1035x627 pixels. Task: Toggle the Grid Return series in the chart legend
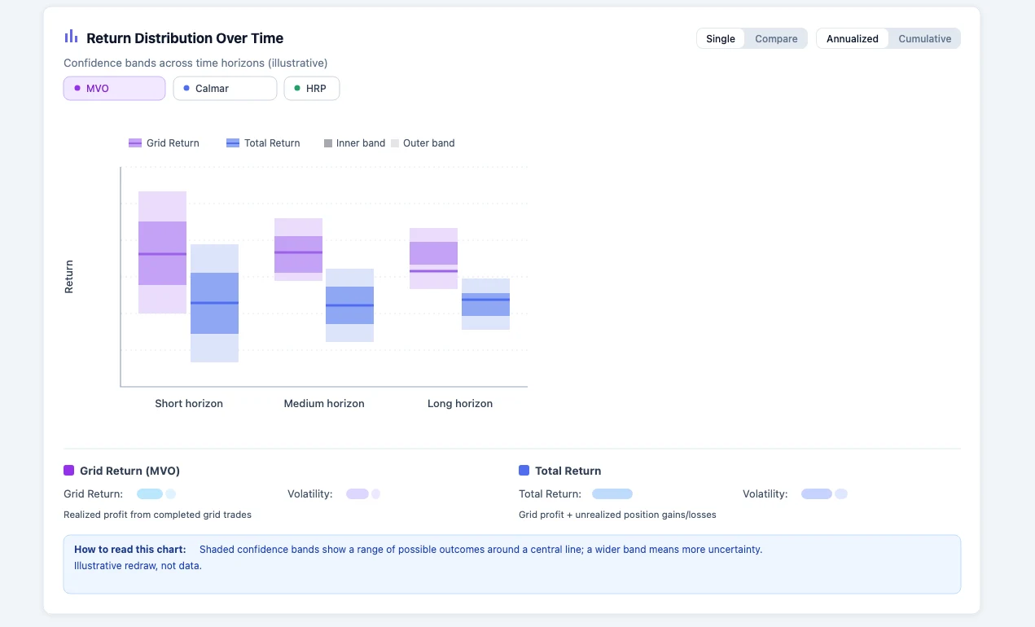click(164, 143)
